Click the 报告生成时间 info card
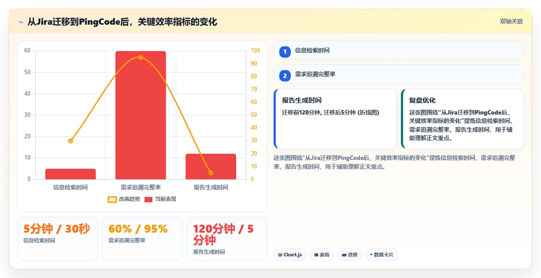This screenshot has width=541, height=278. pyautogui.click(x=335, y=119)
